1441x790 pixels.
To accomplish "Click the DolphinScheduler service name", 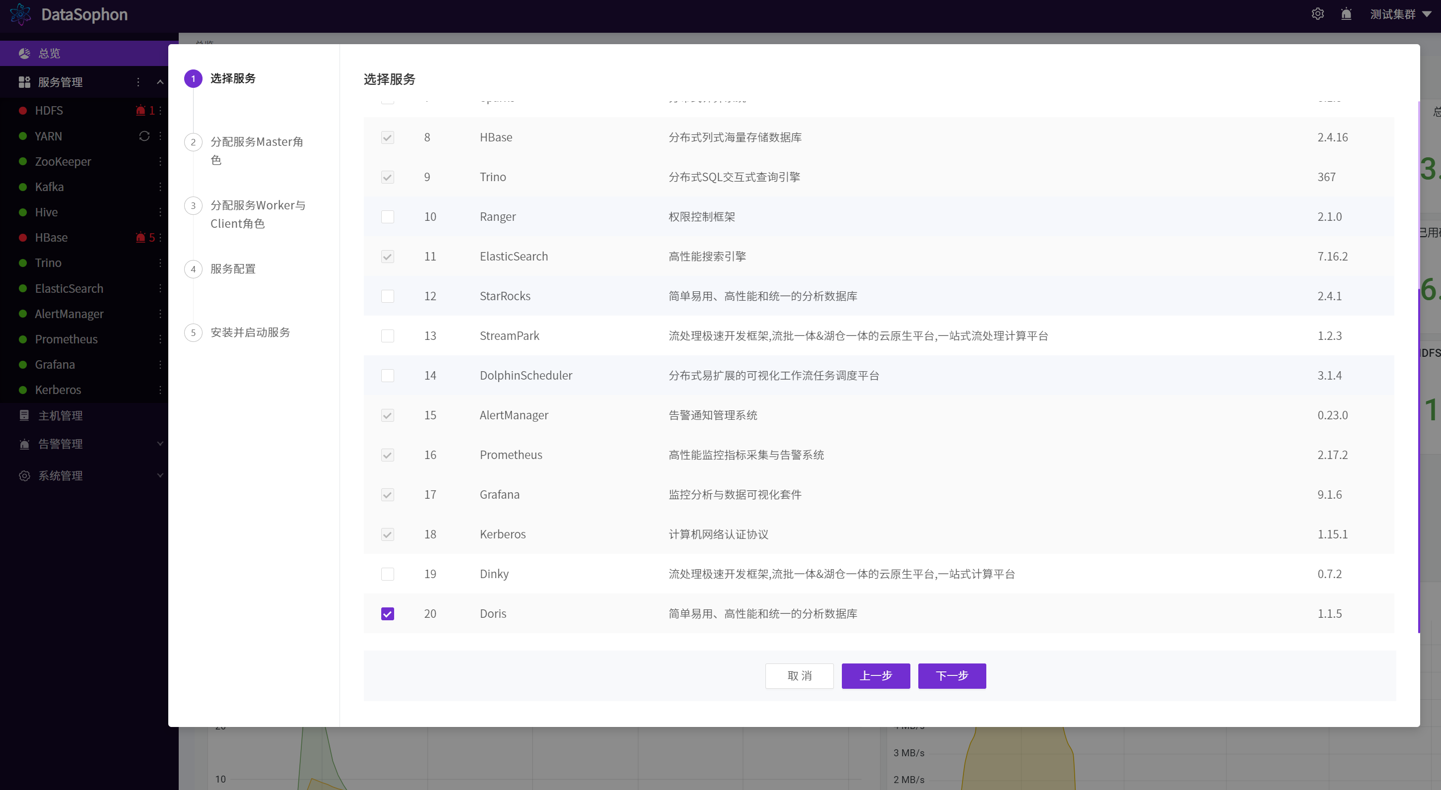I will pos(526,376).
